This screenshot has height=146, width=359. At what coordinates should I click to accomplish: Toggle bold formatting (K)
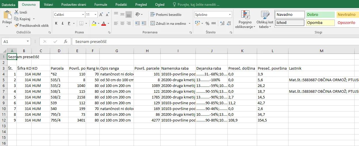56,23
